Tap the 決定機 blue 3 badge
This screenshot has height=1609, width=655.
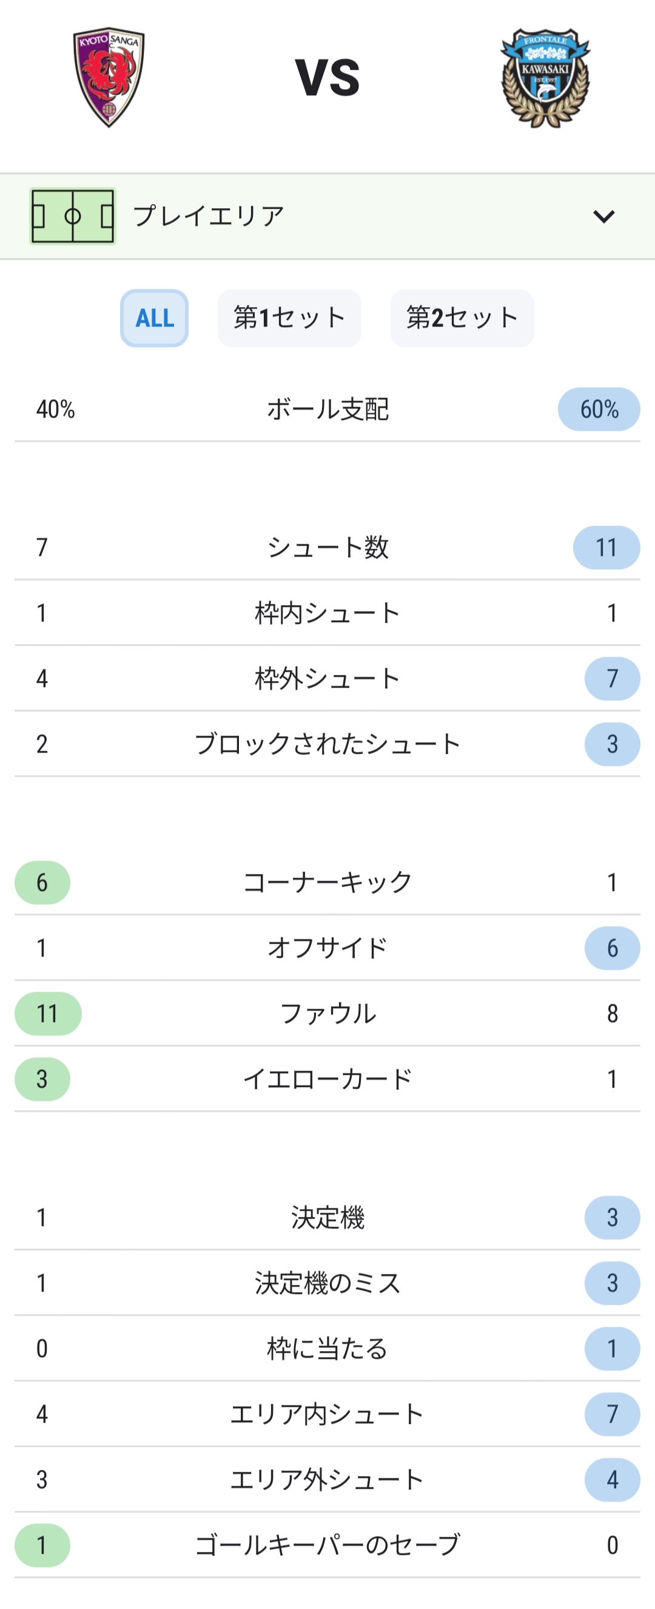tap(612, 1218)
